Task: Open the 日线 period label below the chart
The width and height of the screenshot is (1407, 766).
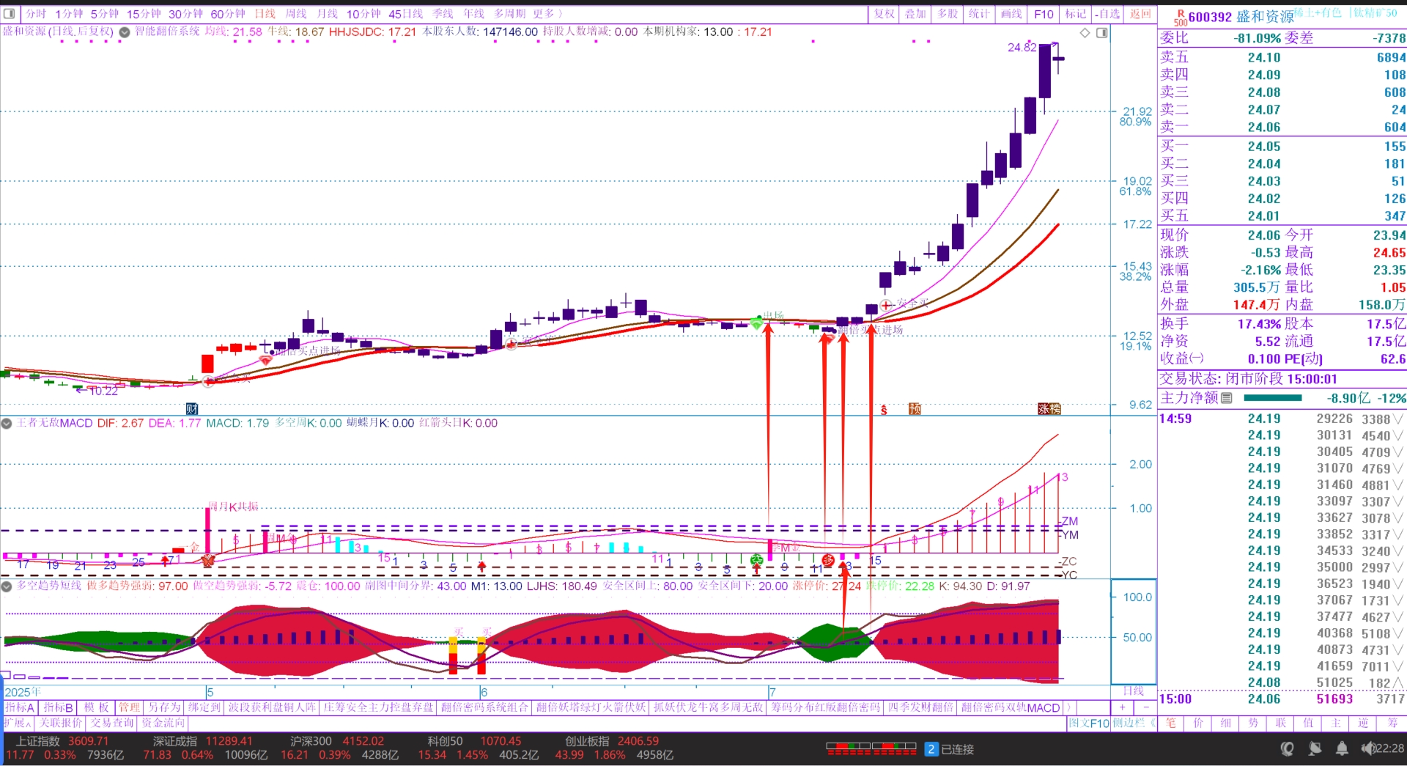Action: click(1134, 690)
